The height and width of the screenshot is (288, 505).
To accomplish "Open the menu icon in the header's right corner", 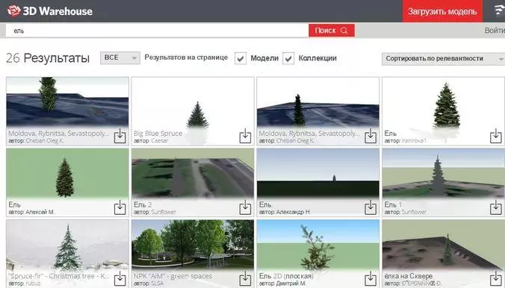I will [500, 10].
